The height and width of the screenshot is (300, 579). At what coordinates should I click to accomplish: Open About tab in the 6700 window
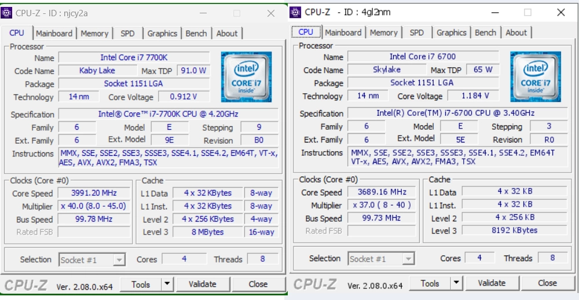click(516, 32)
